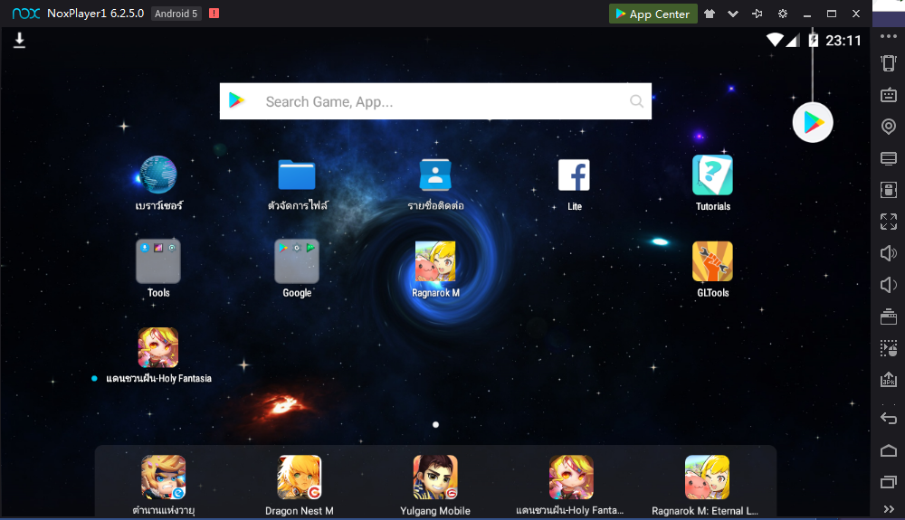Open the contacts app icon
The width and height of the screenshot is (905, 520).
pos(435,175)
